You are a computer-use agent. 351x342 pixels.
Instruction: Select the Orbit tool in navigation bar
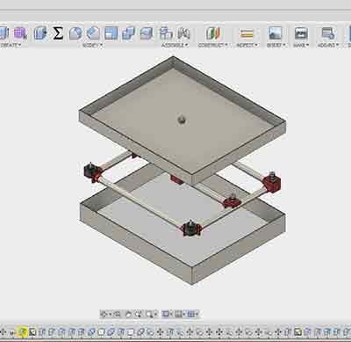tap(104, 314)
